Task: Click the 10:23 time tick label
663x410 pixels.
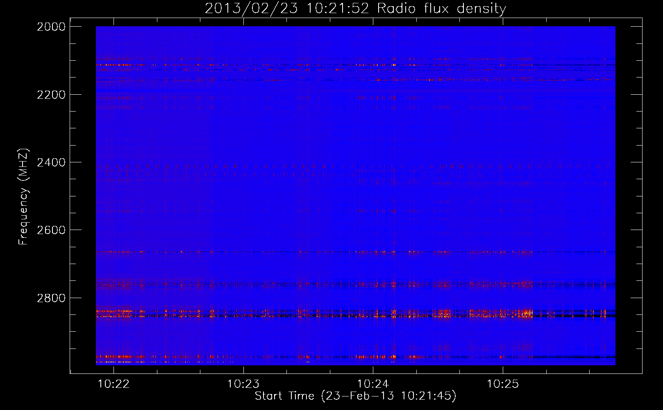Action: point(243,384)
